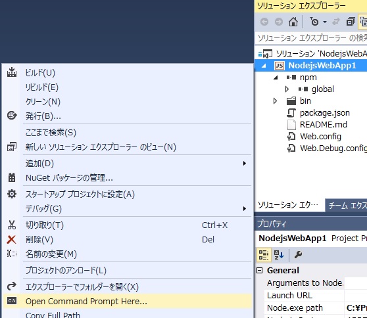The height and width of the screenshot is (318, 367).
Task: Click the Alphabetical sort icon in Properties
Action: (279, 255)
